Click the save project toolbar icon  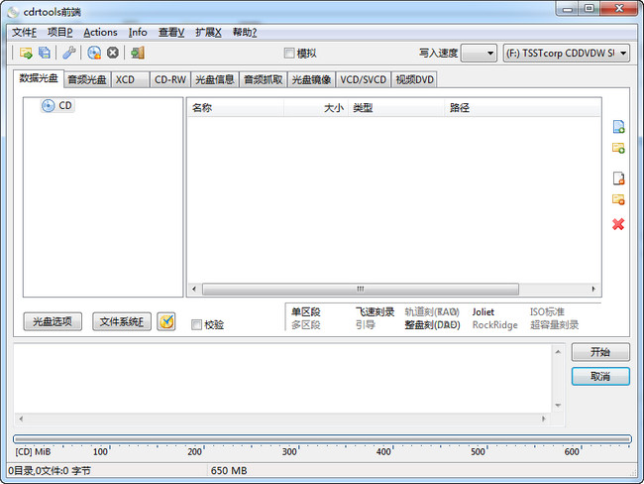45,53
